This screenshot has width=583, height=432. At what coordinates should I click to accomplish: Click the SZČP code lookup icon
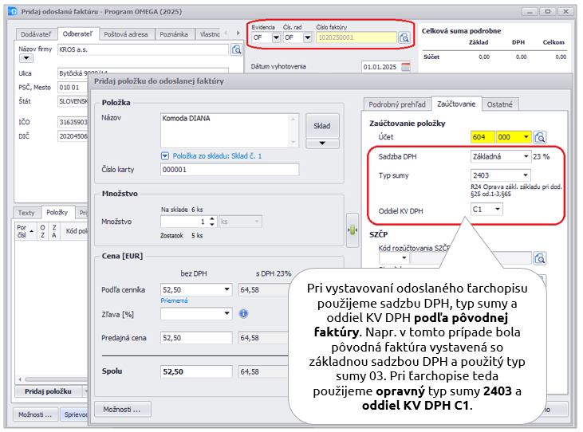tap(540, 257)
